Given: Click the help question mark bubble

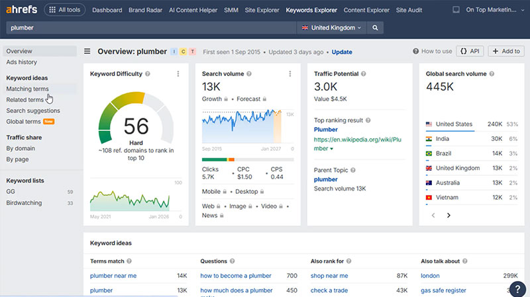Looking at the screenshot, I should 517,288.
